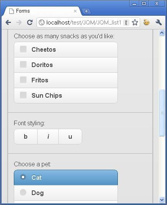Screen dimensions: 167x205
Task: Click the 't' icon in the address bar
Action: (126, 23)
